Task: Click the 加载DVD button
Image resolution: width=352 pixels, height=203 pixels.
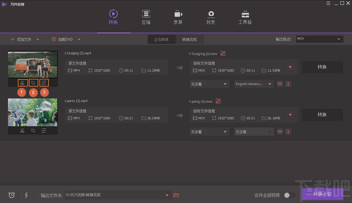Action: pos(62,39)
